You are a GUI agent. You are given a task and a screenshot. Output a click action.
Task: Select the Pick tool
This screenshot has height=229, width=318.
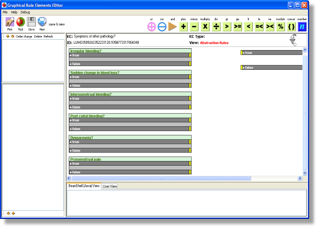coord(10,22)
